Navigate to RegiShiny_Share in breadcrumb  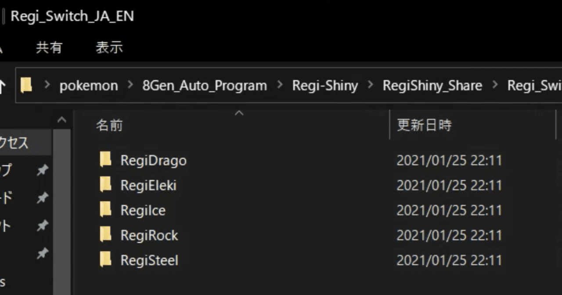[432, 85]
